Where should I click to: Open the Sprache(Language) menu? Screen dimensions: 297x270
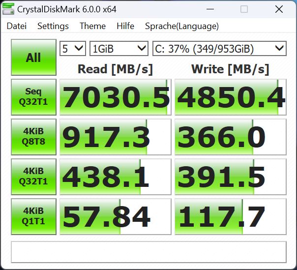click(182, 26)
